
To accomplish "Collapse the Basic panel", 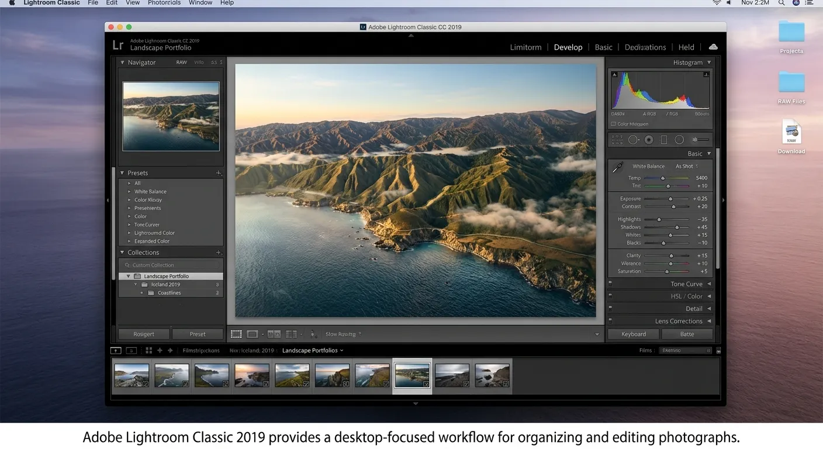I will click(709, 154).
